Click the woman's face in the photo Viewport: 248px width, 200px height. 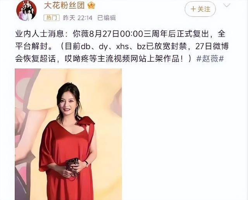68,104
